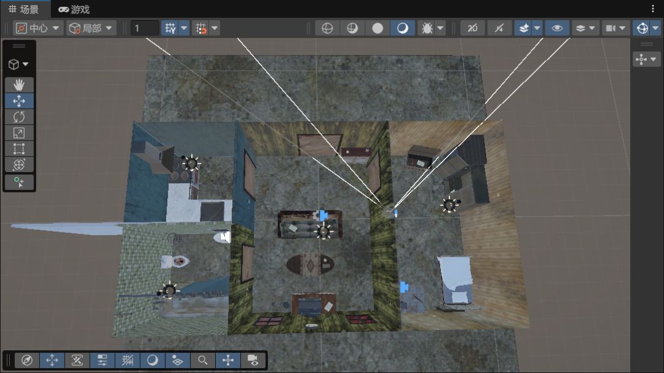Image resolution: width=664 pixels, height=373 pixels.
Task: Click the shaded wireframe draw mode icon
Action: pyautogui.click(x=352, y=28)
